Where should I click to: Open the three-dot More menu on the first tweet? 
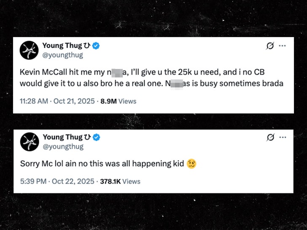click(x=282, y=46)
